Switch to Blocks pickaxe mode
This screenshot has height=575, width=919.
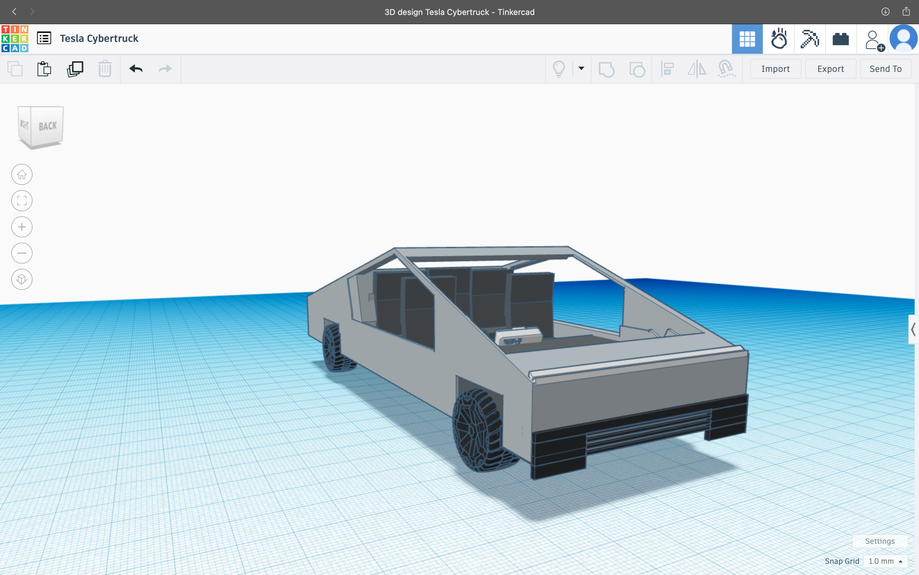pos(810,39)
